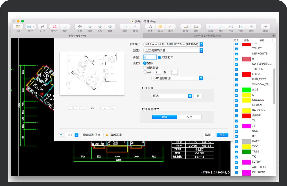287x186 pixels.
Task: Click the Print (打印) toolbar icon
Action: point(42,27)
